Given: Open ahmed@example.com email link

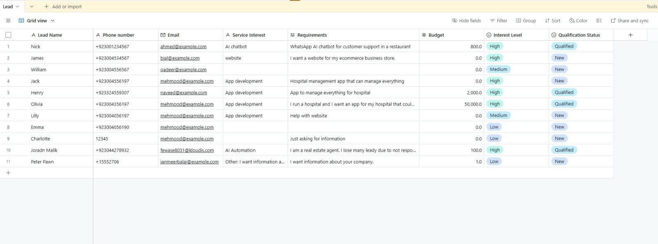Looking at the screenshot, I should coord(183,46).
